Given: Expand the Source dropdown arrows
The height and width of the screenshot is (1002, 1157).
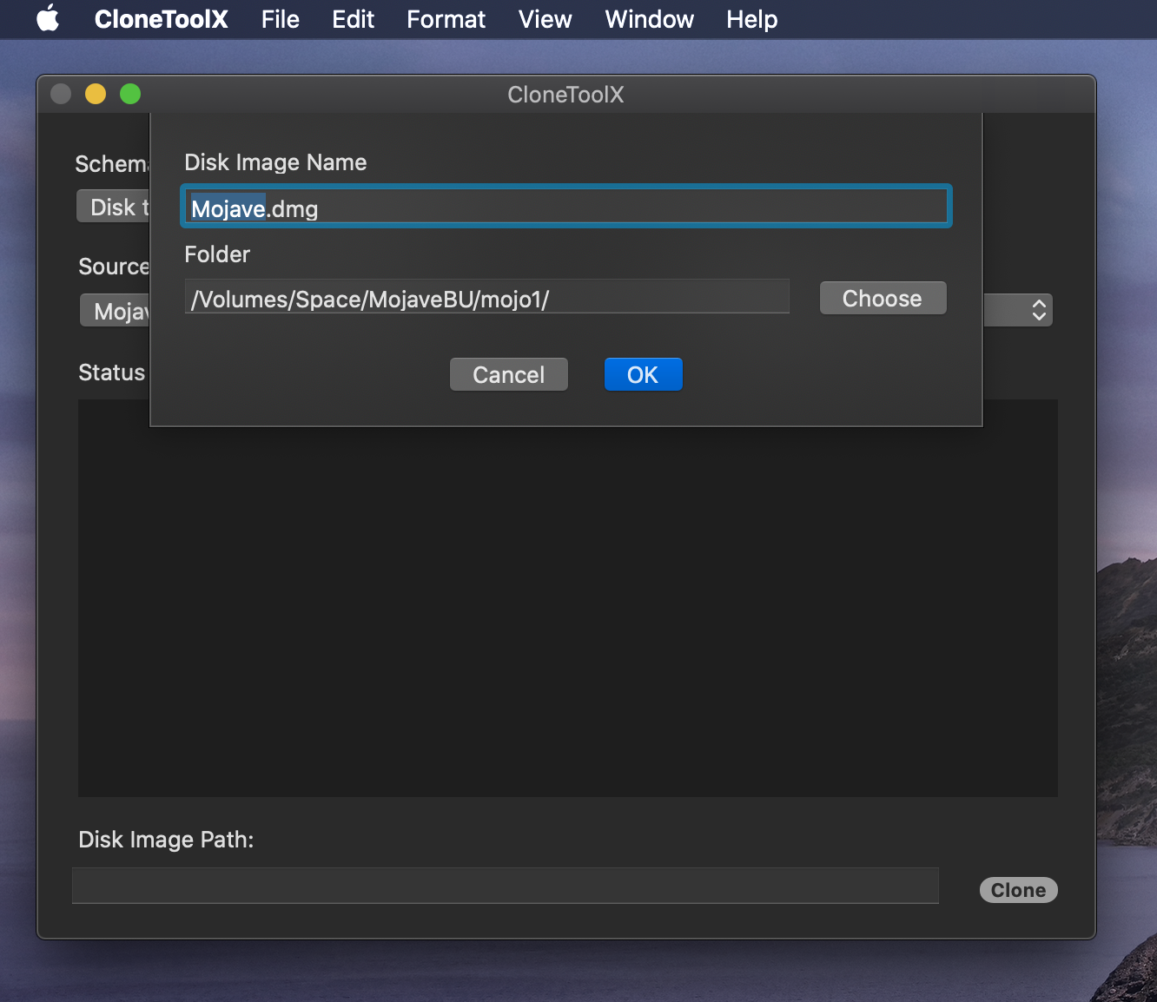Looking at the screenshot, I should 1038,310.
